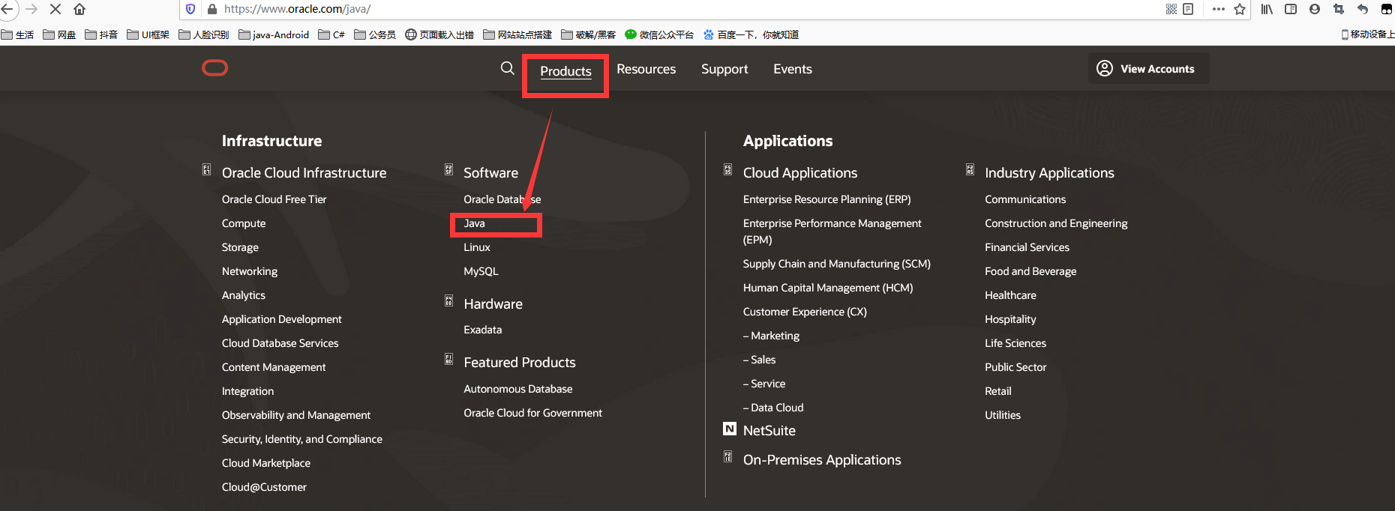Go to browser home page

coord(79,9)
